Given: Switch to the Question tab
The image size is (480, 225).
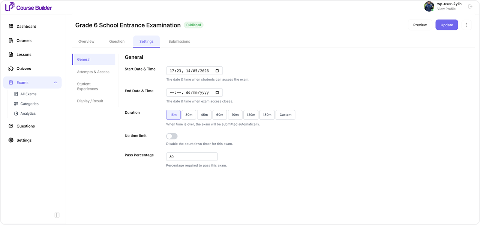Looking at the screenshot, I should (x=117, y=42).
